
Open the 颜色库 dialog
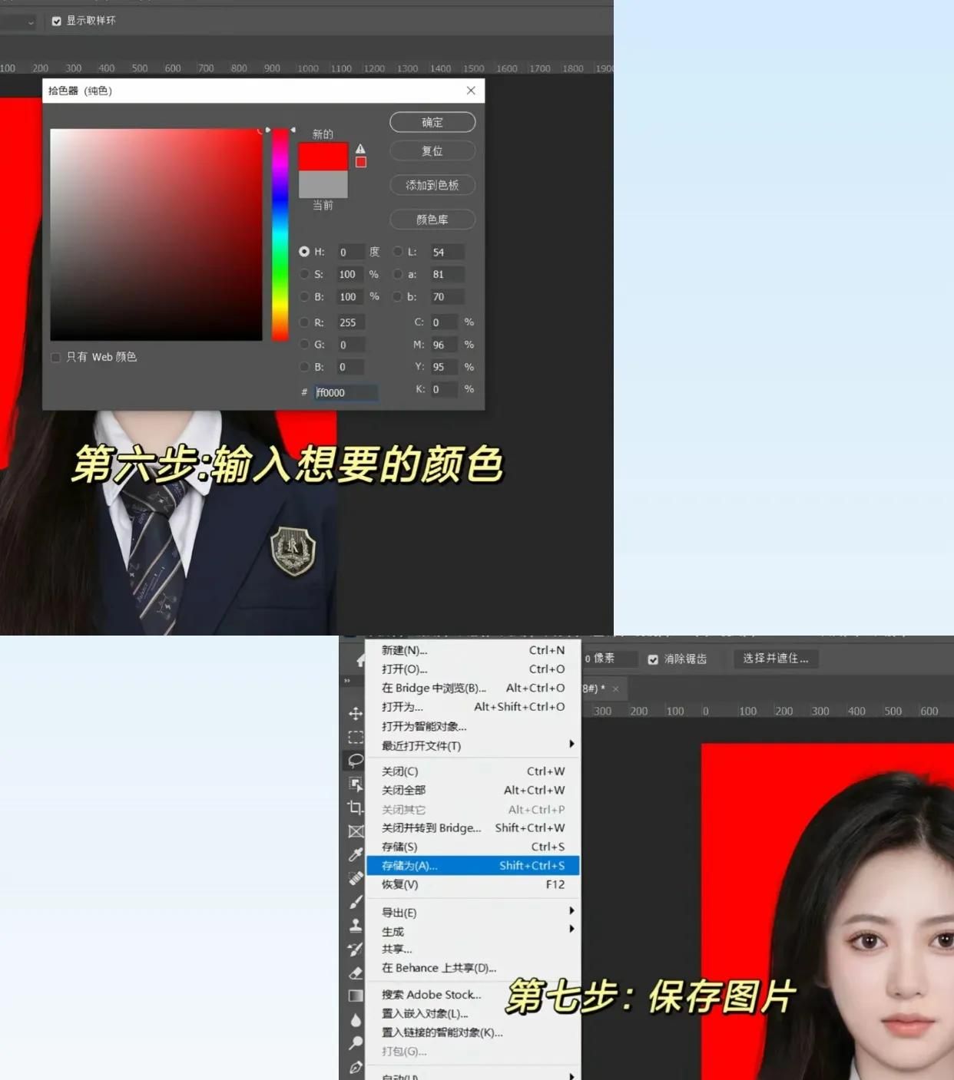pos(432,220)
